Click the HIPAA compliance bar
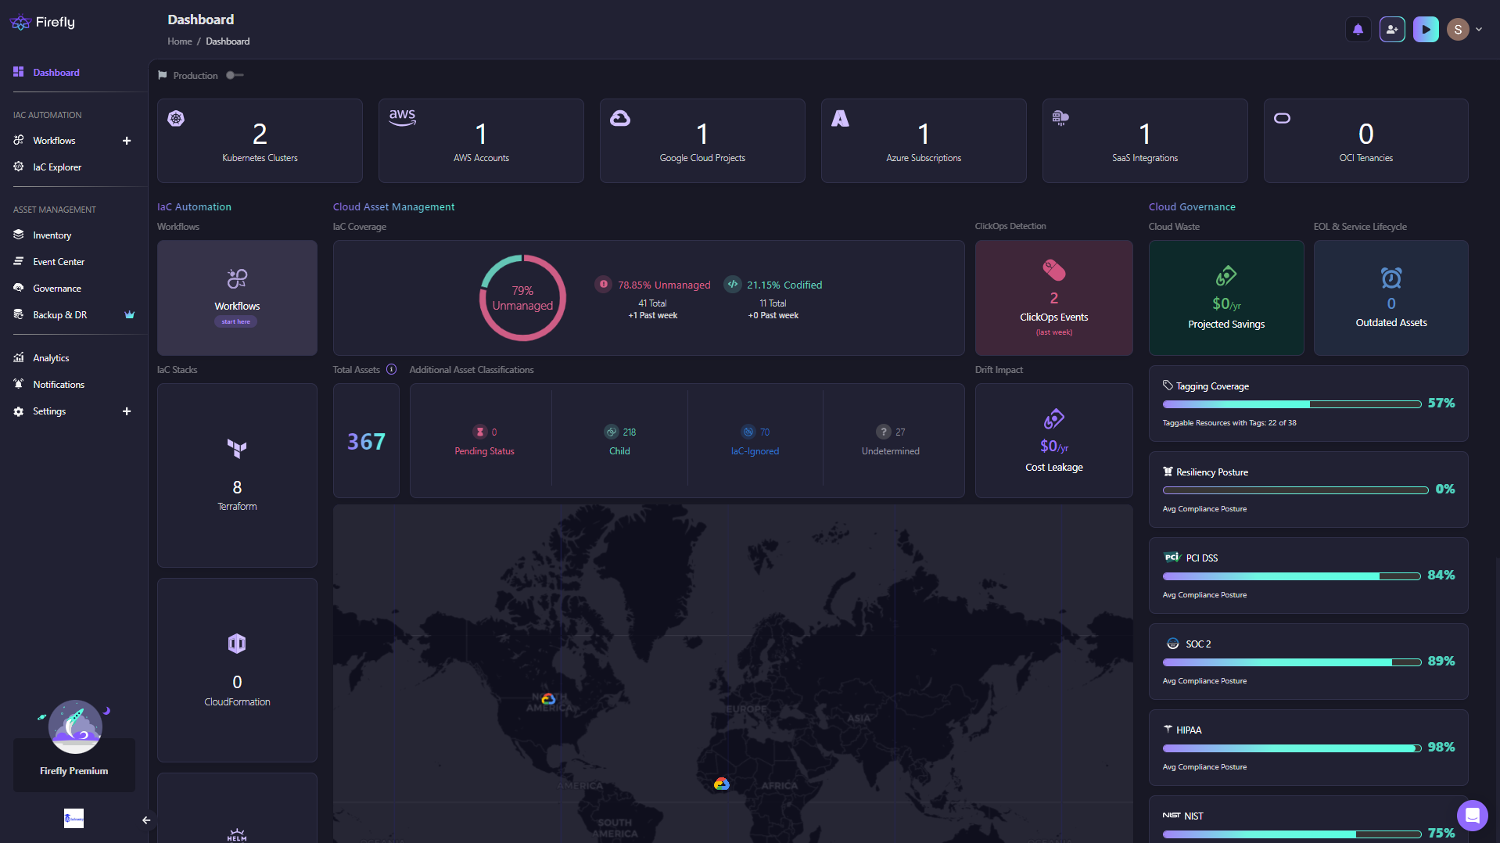Viewport: 1500px width, 843px height. 1292,749
